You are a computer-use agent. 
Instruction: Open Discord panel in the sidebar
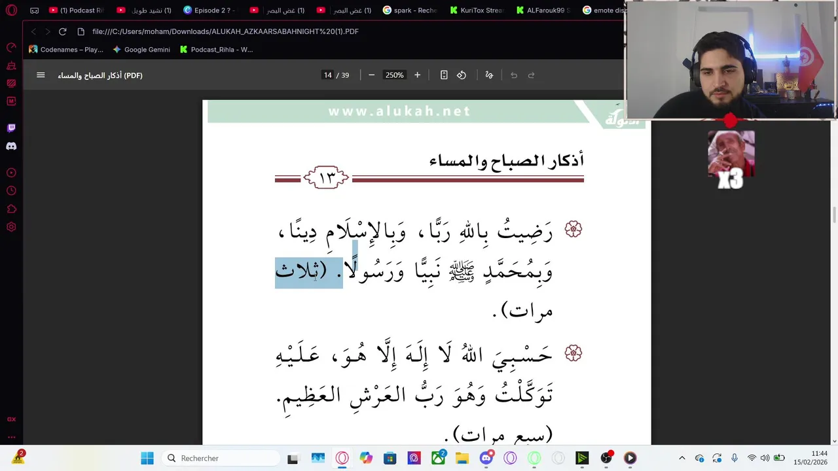(11, 147)
